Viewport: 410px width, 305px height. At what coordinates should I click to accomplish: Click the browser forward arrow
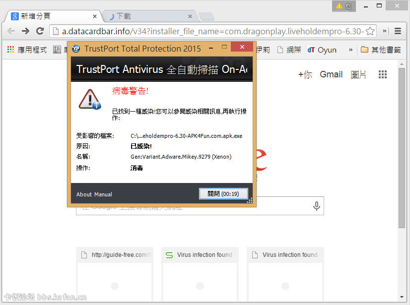pyautogui.click(x=25, y=31)
